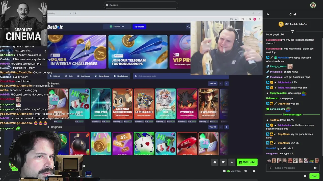Click View All for Originals section
This screenshot has width=323, height=181.
[212, 127]
